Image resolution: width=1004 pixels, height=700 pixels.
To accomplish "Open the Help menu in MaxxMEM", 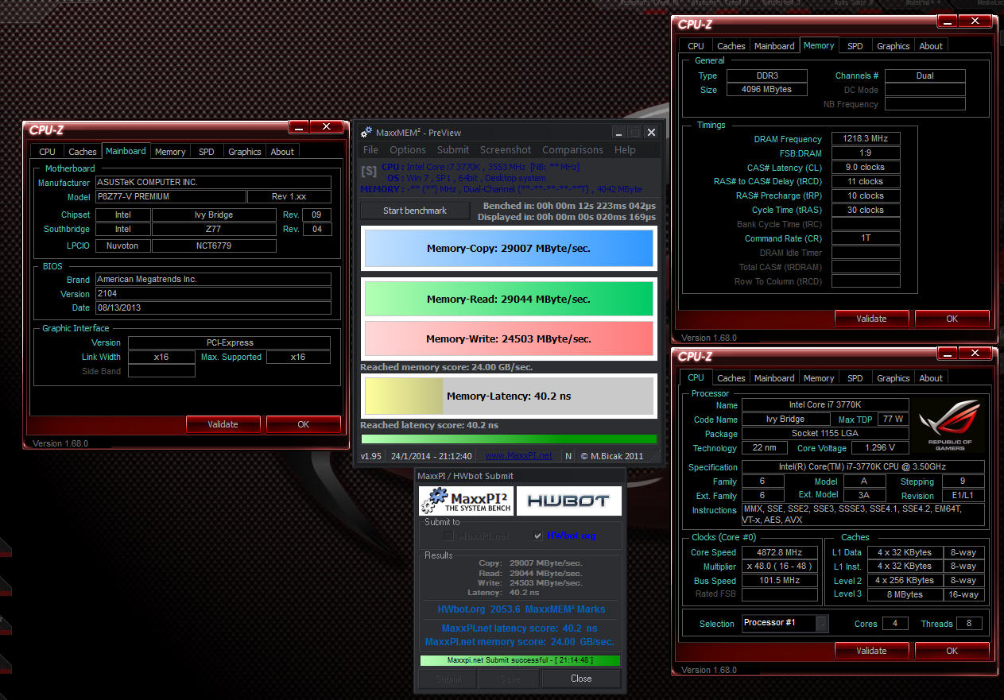I will pos(625,149).
